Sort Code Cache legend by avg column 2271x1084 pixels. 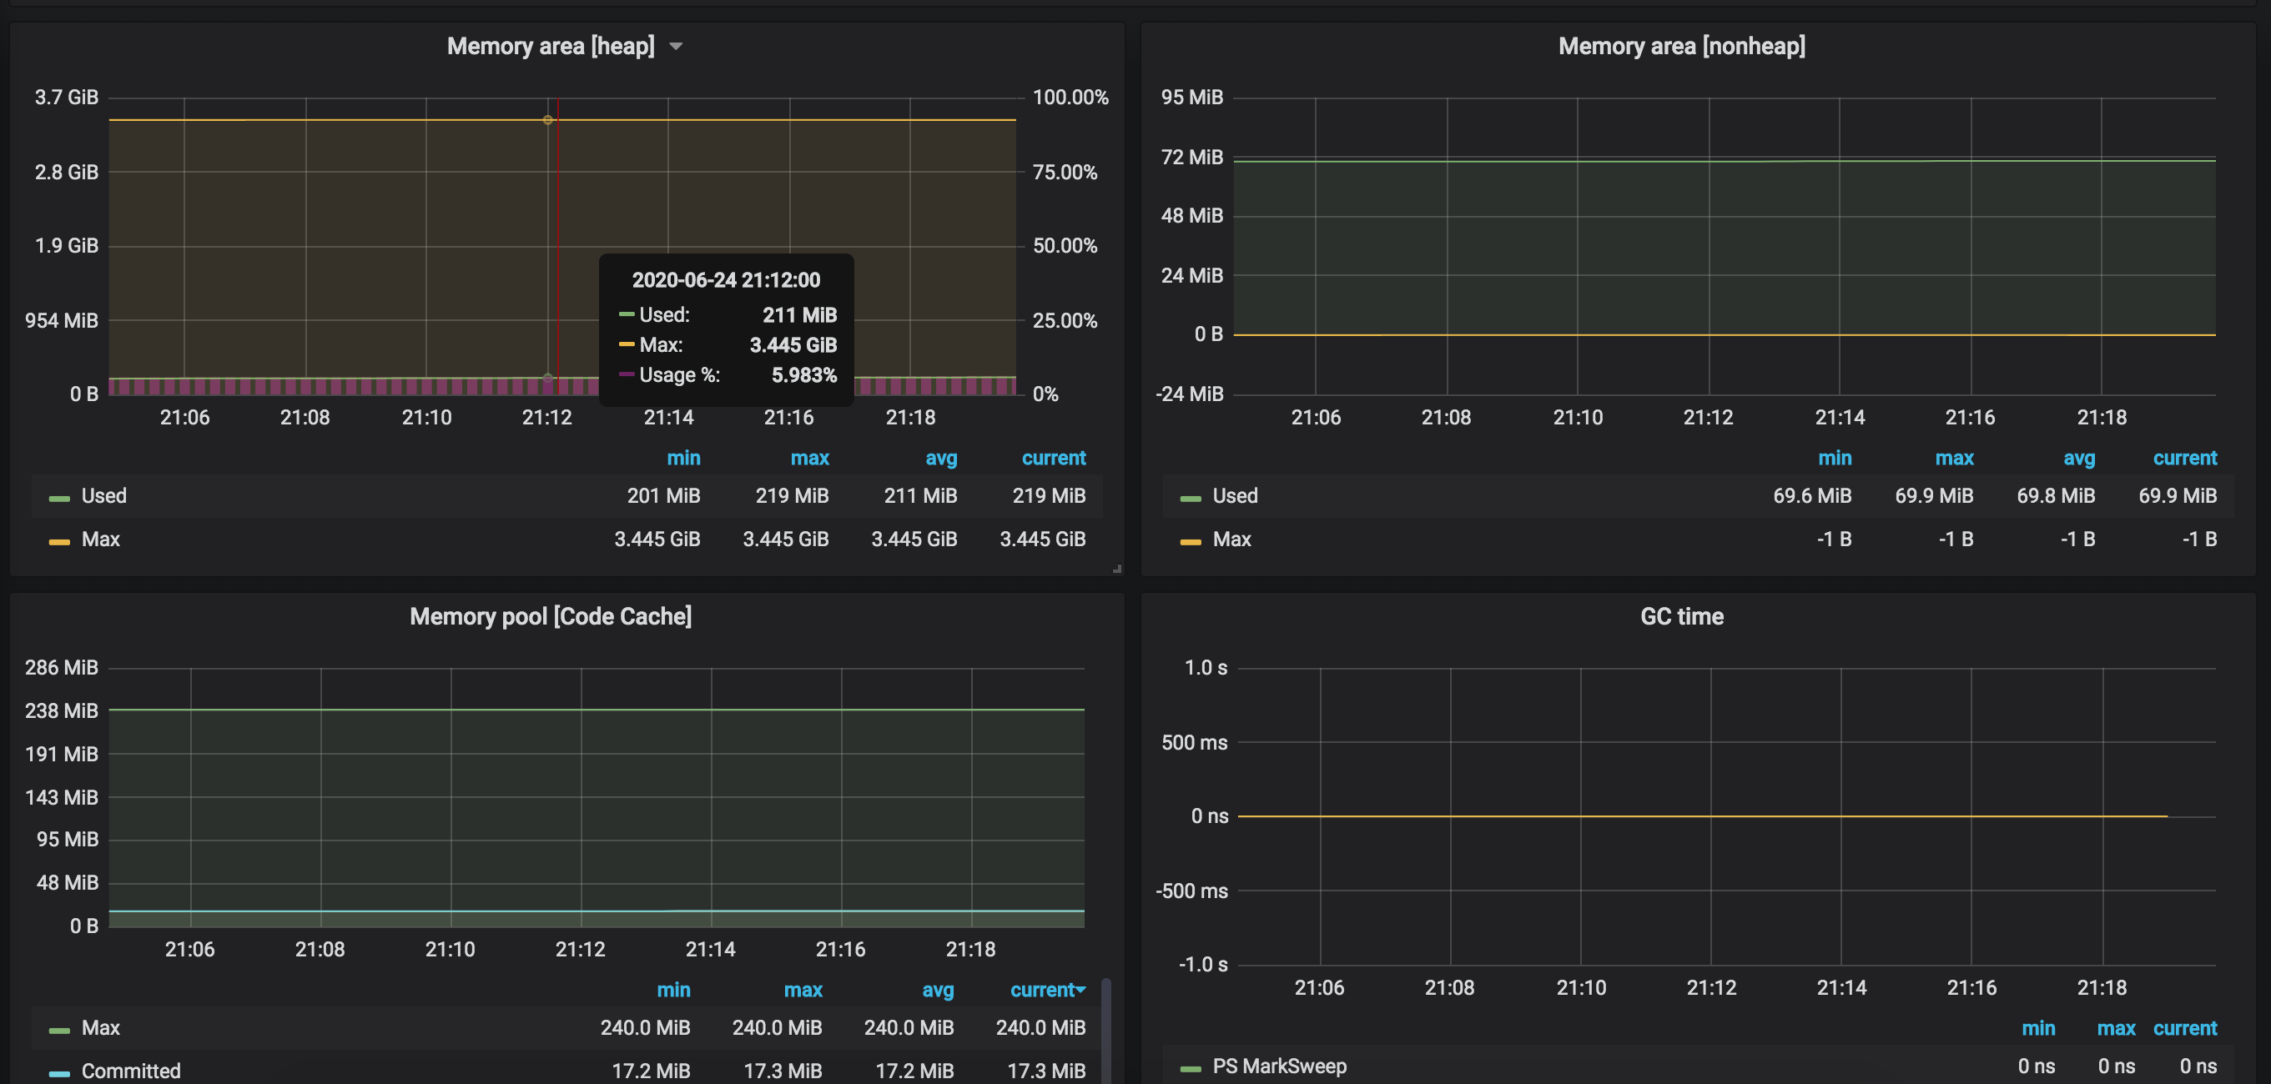coord(938,990)
